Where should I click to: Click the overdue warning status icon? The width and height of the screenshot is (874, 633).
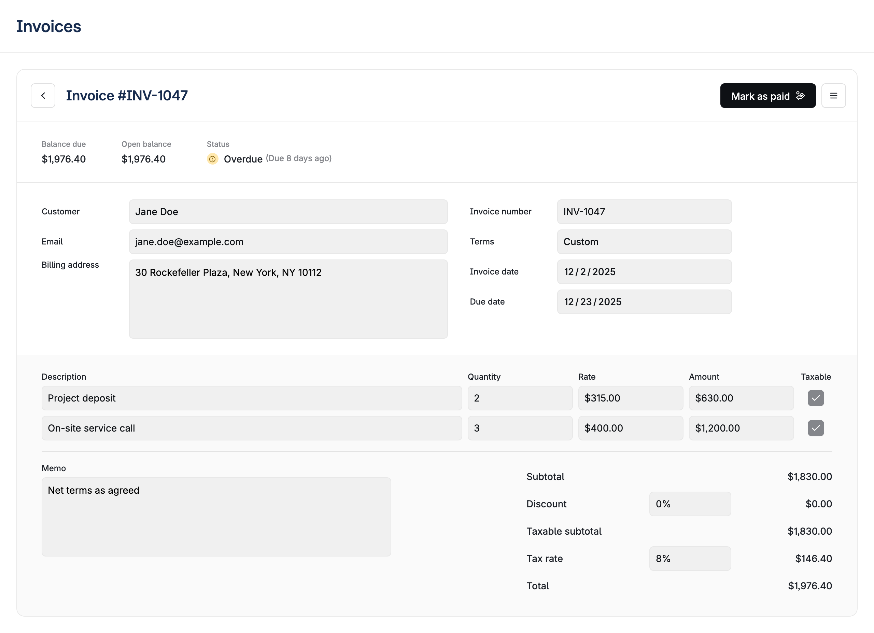point(212,159)
